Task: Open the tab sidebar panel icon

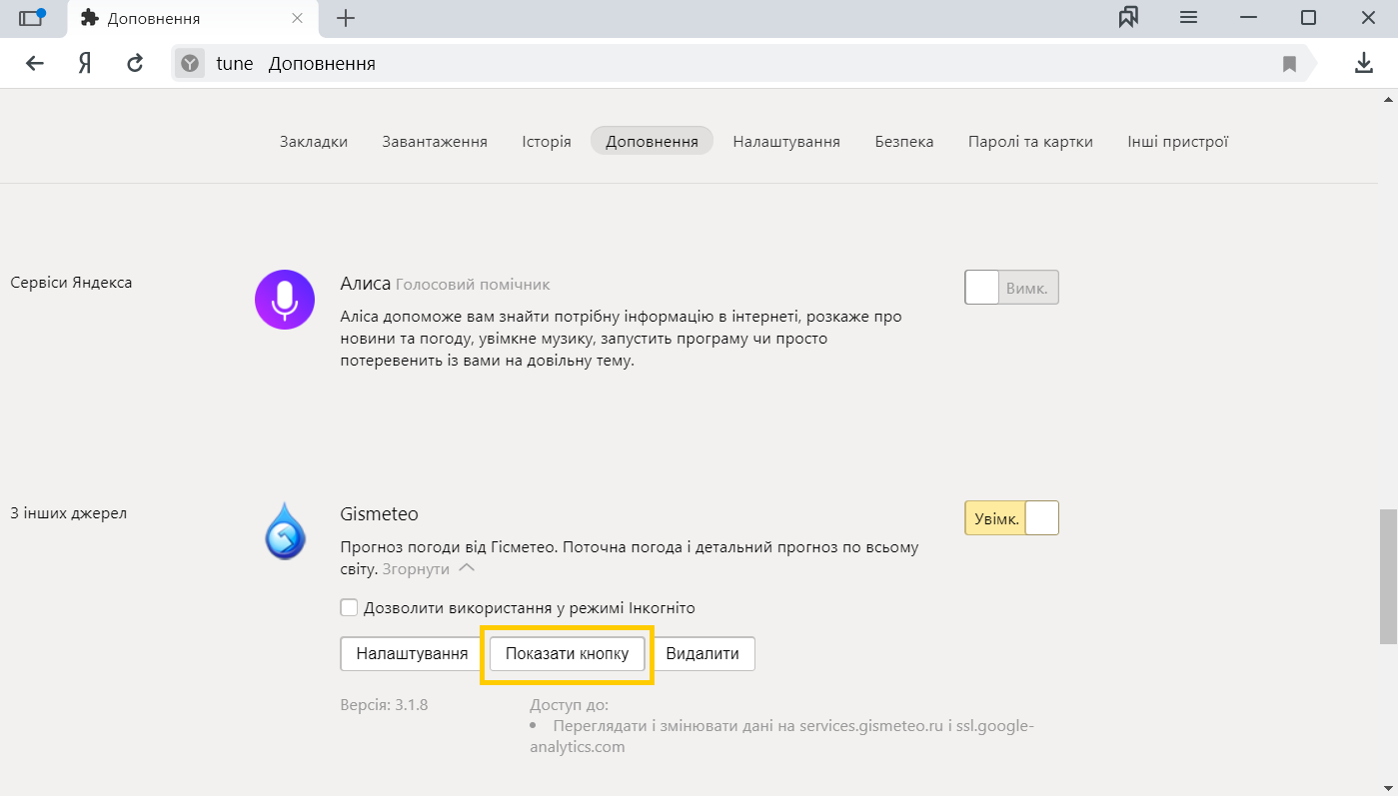Action: tap(32, 18)
